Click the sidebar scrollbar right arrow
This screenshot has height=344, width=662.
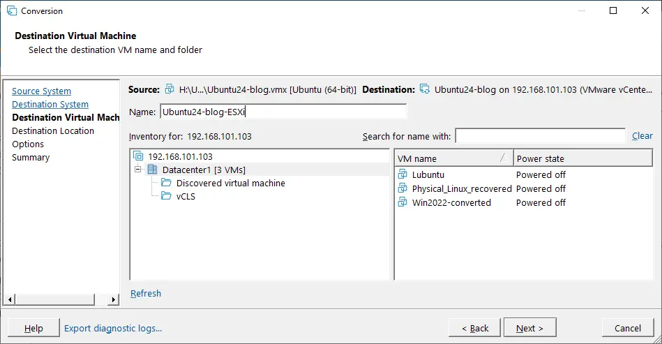coord(113,299)
